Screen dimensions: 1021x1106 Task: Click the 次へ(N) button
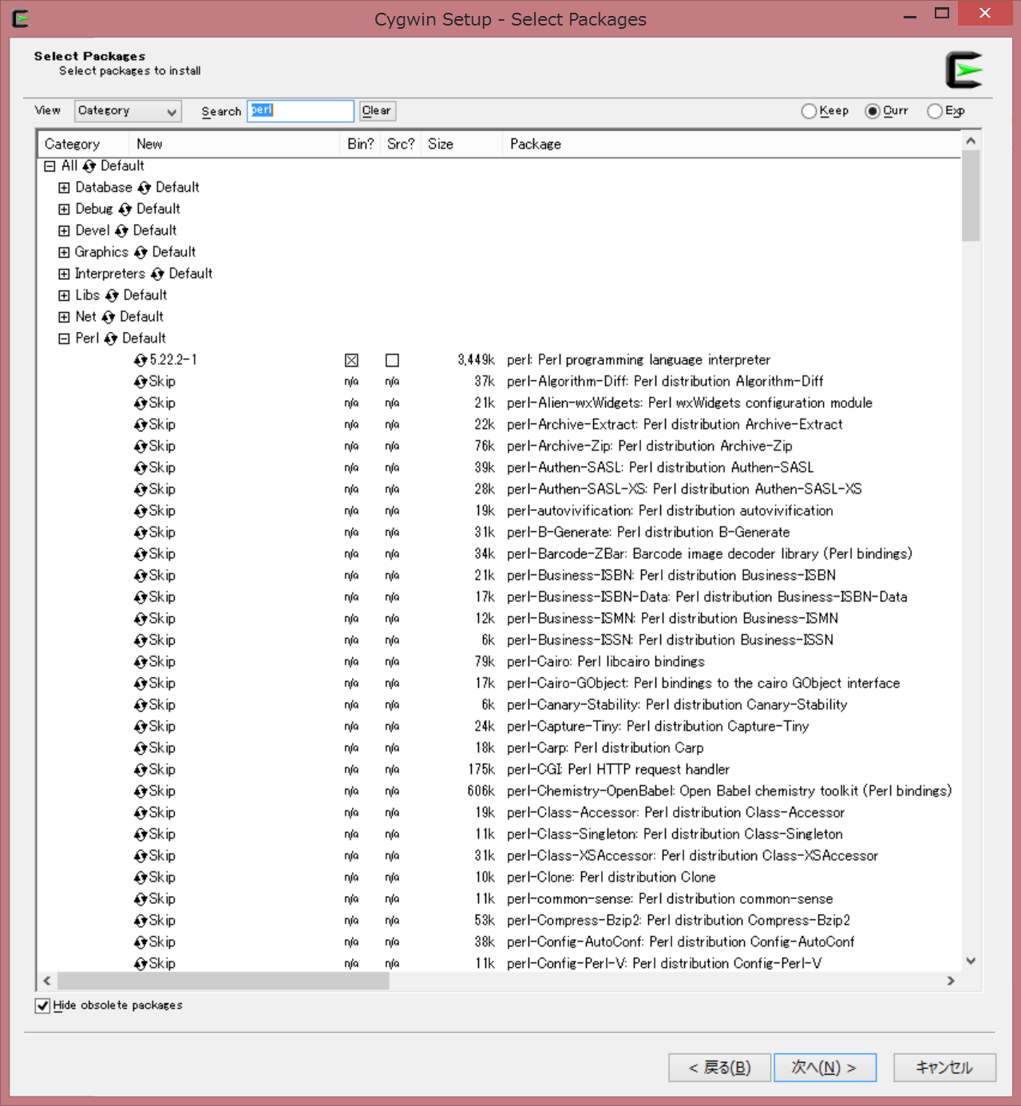pos(825,1067)
